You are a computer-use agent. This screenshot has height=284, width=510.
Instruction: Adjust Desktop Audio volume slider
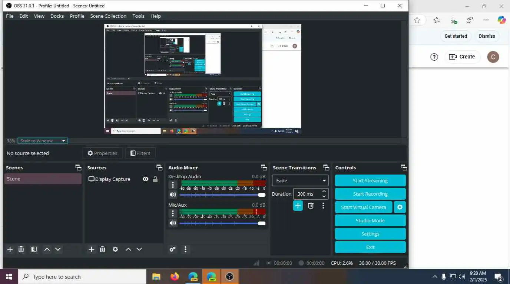[x=222, y=195]
